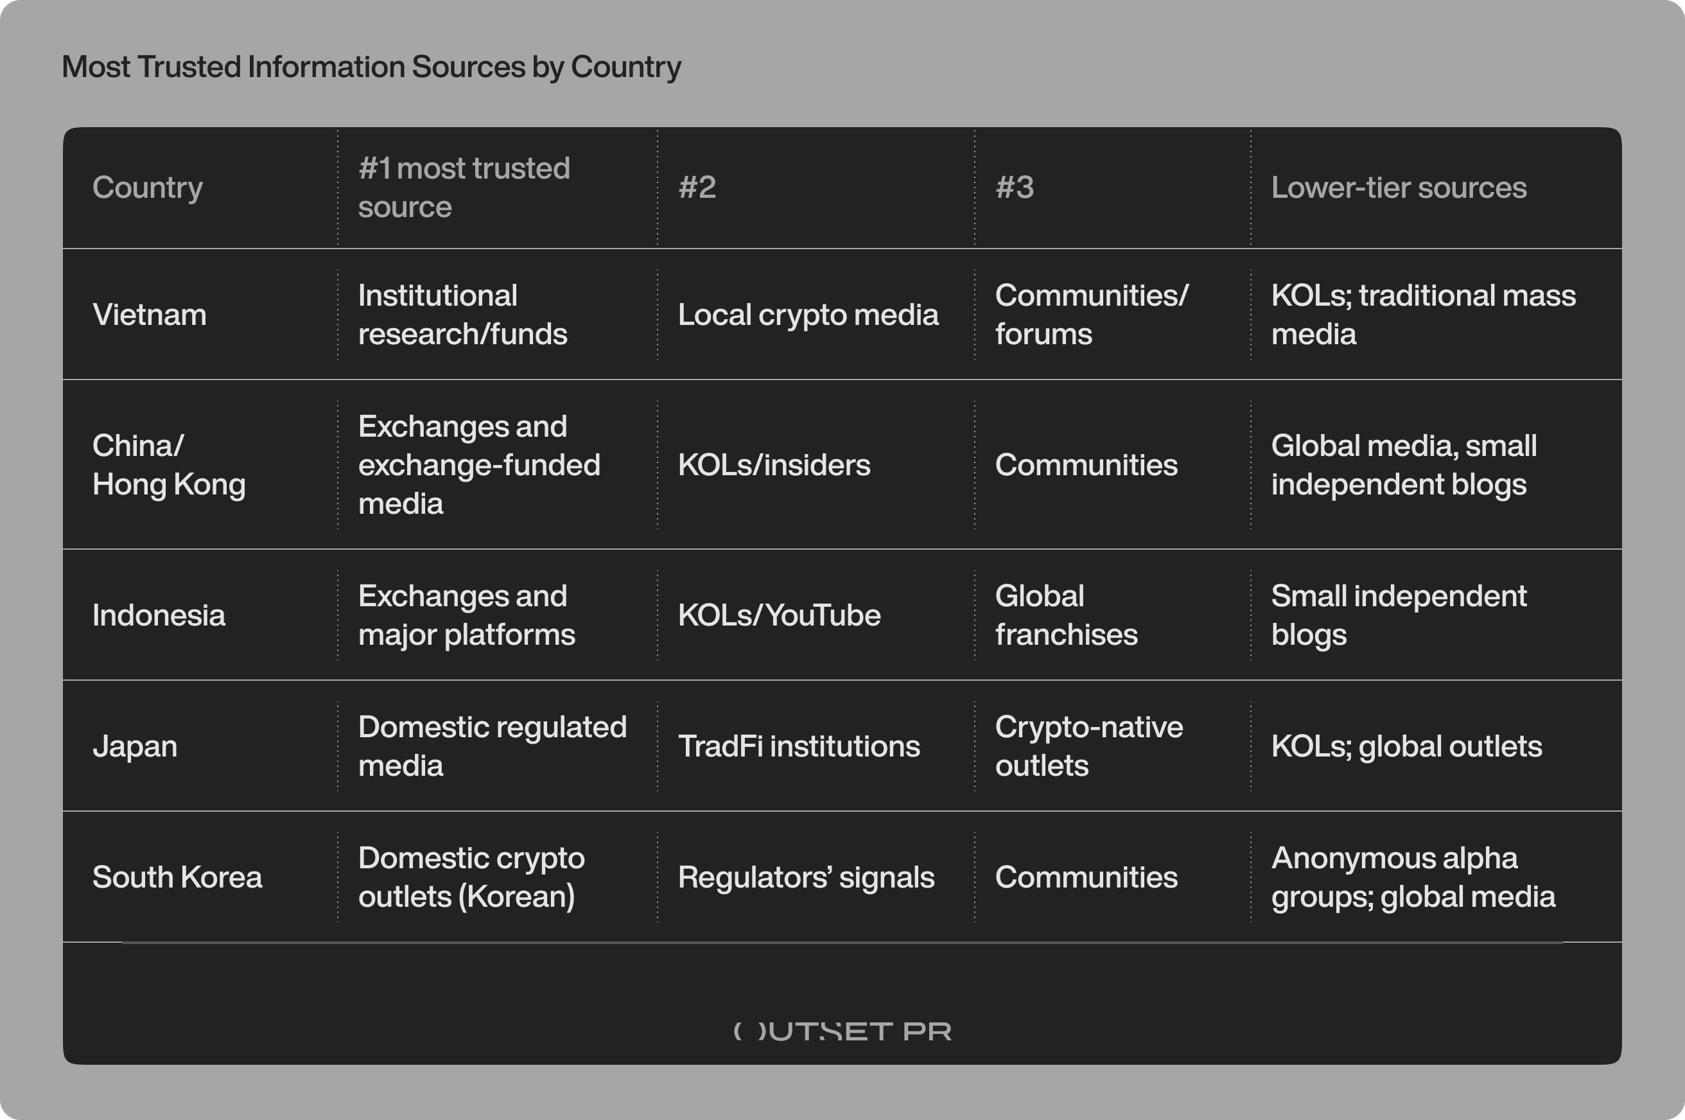Click the "Most Trusted Information Sources by Country" title
The width and height of the screenshot is (1685, 1120).
tap(371, 67)
